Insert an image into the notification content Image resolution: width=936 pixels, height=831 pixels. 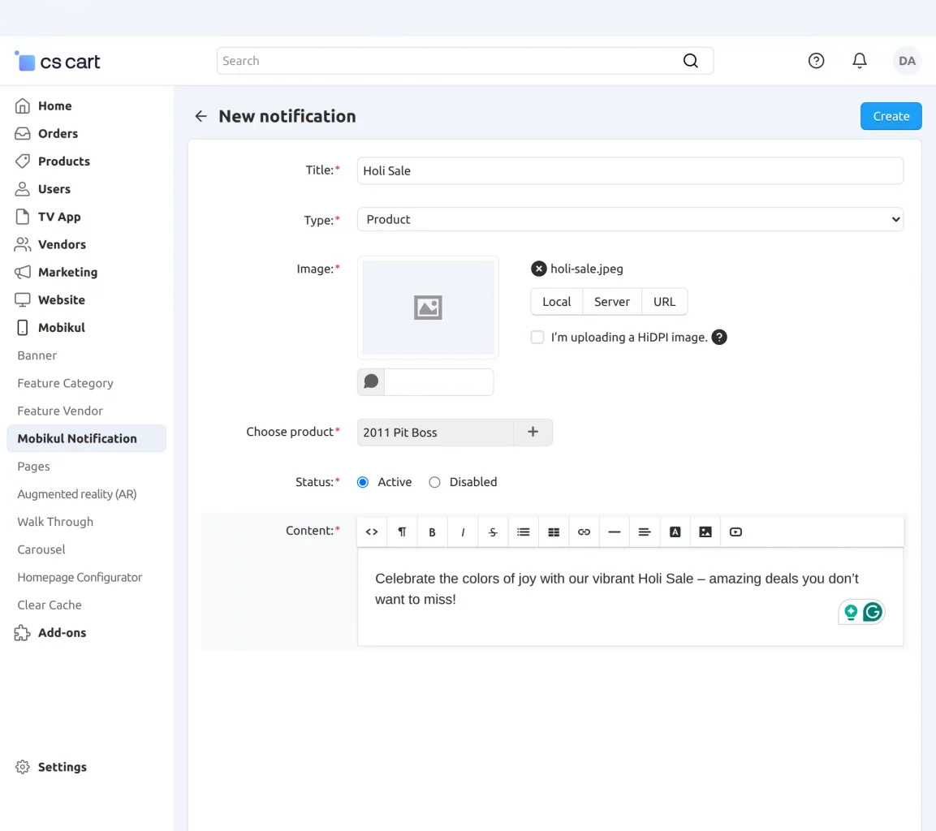[705, 532]
